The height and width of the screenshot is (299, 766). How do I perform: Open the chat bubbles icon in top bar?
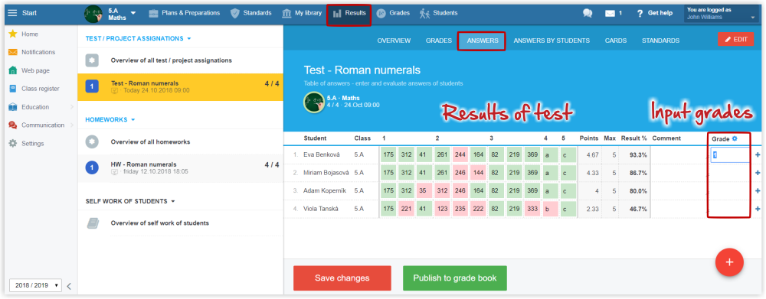[x=588, y=13]
